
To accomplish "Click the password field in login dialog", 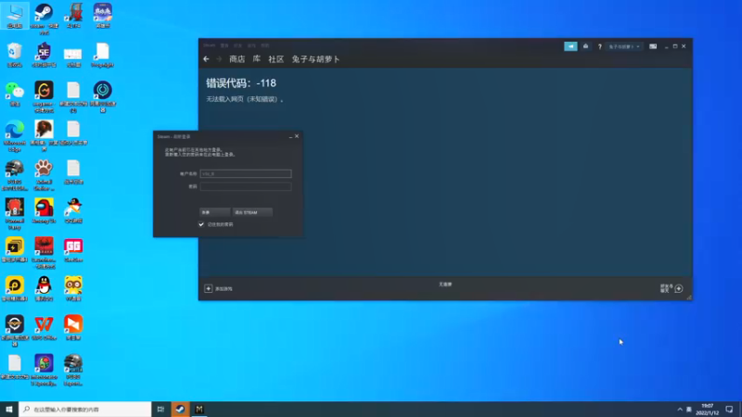I will (x=246, y=186).
